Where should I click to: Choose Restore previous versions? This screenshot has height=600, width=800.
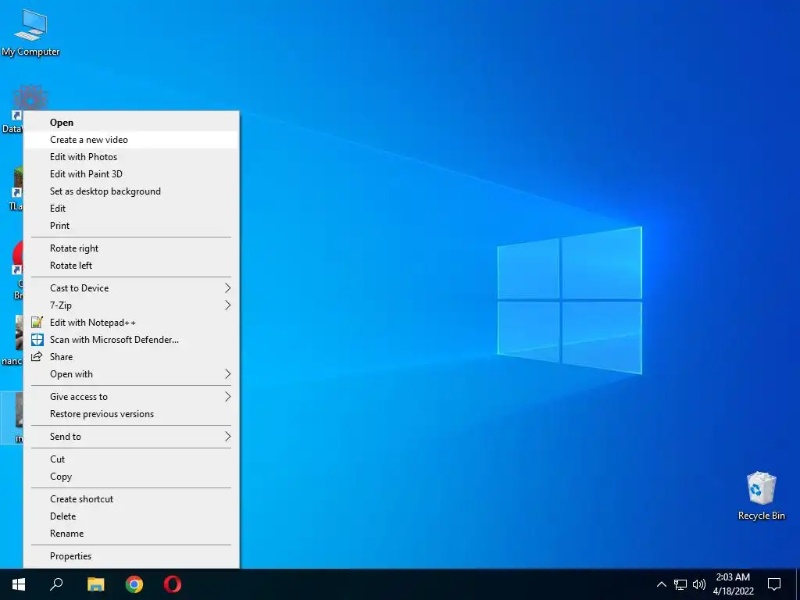point(131,414)
